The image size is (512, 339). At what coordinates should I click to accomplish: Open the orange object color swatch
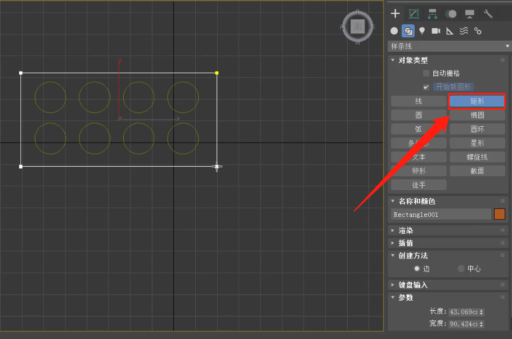click(499, 214)
